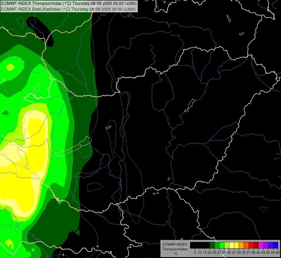Select the pale yellow 30–31 legend swatch
The width and height of the screenshot is (281, 258).
click(232, 245)
